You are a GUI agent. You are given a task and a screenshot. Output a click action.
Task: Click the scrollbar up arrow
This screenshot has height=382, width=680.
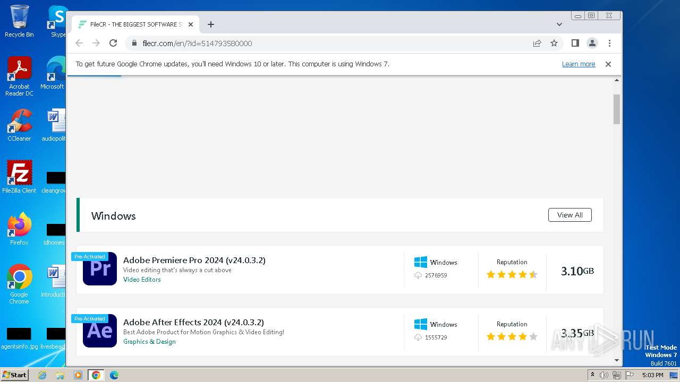[617, 80]
